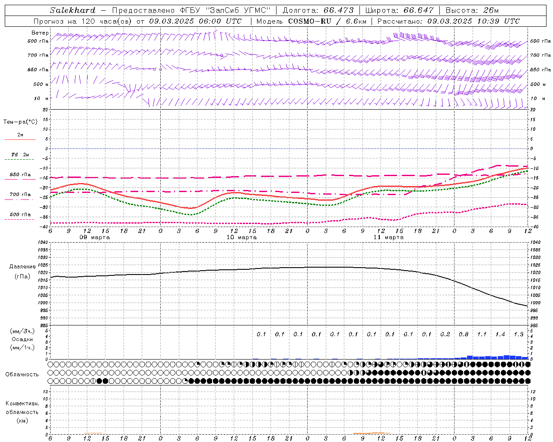Viewport: 553px width, 442px height.
Task: Click the "(км)" convective cloud unit label
Action: 22,420
